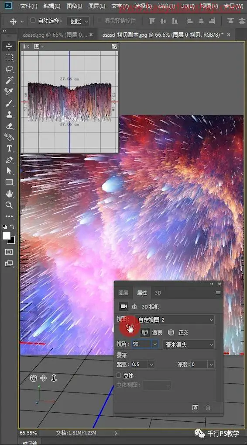Screen dimensions: 247x445
Task: Open the secondary view selection dropdown
Action: click(x=38, y=46)
